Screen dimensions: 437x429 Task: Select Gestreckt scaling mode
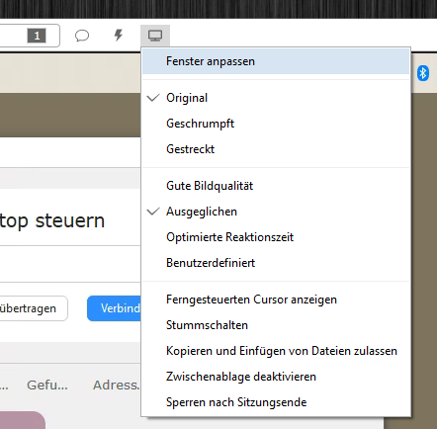point(276,149)
